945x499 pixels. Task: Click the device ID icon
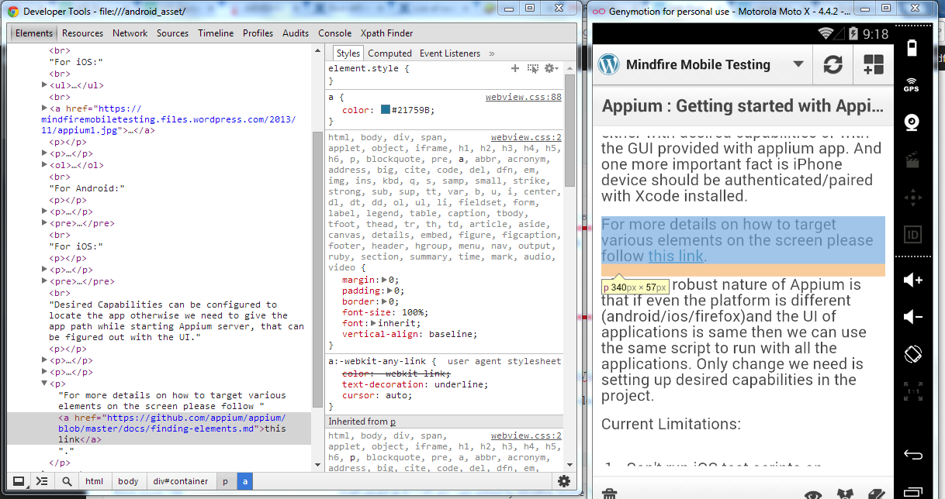(912, 235)
